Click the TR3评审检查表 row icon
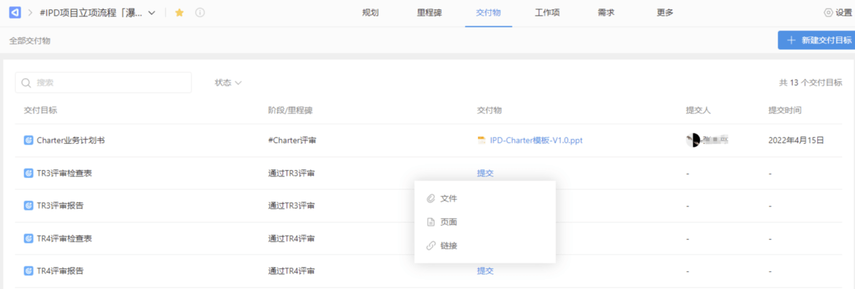Viewport: 855px width, 289px height. coord(28,173)
